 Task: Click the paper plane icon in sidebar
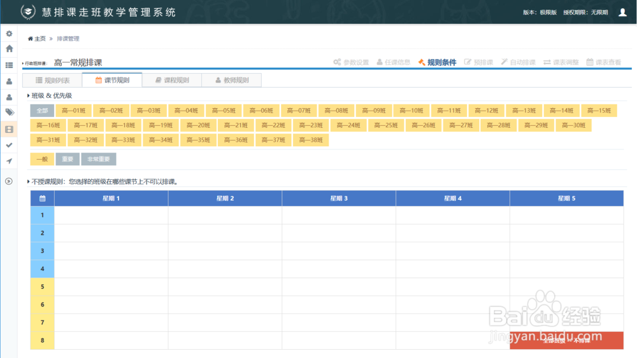coord(9,161)
